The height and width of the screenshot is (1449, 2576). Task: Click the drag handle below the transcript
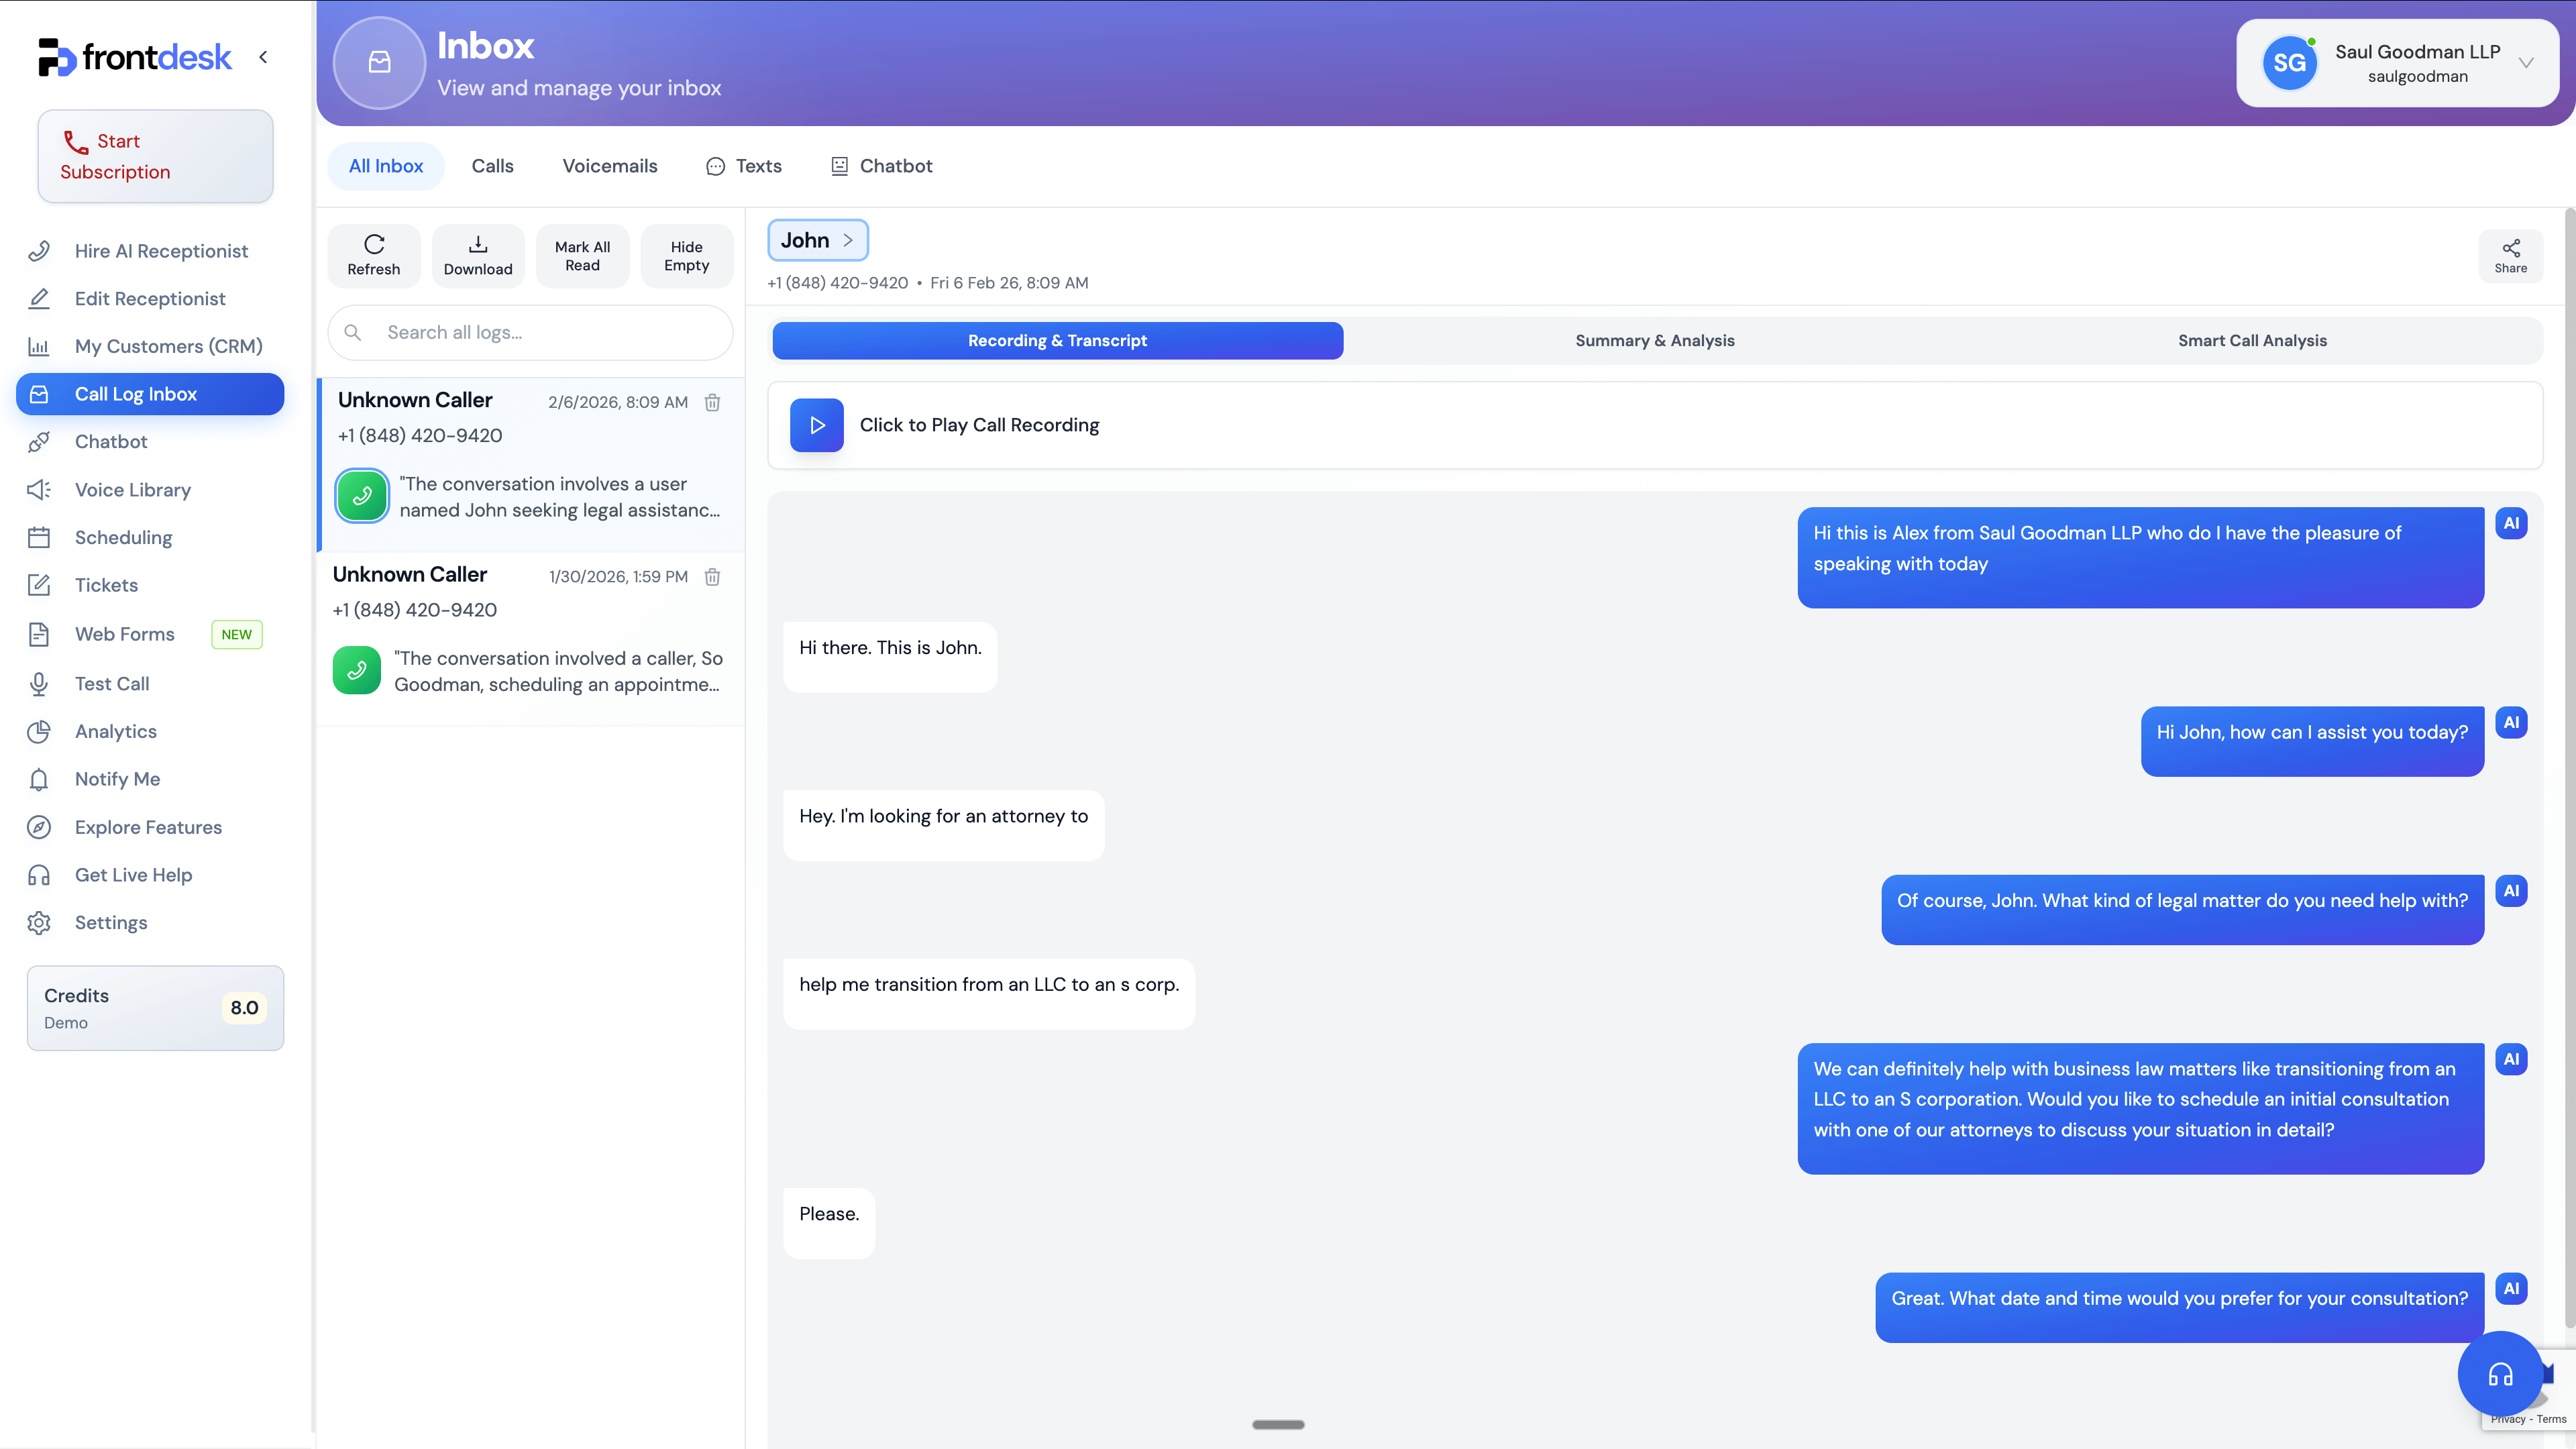[x=1278, y=1425]
